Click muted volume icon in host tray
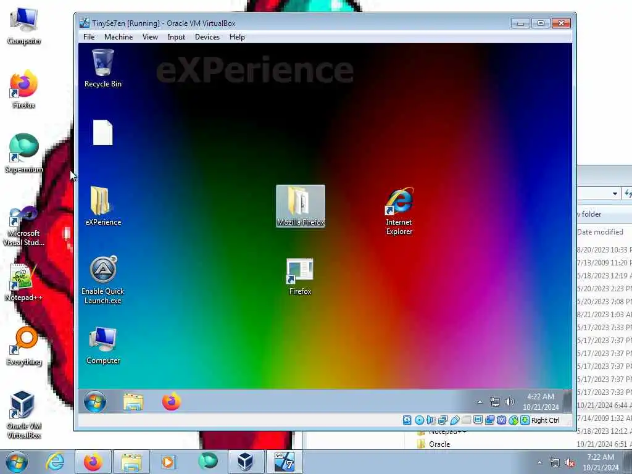Viewport: 632px width, 474px height. pos(570,463)
